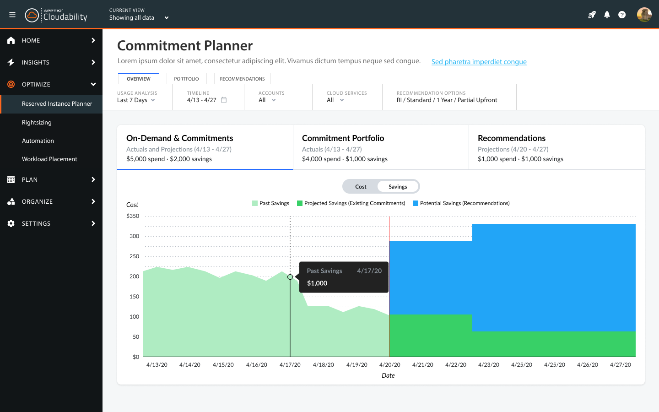Switch chart toggle to Cost
Image resolution: width=659 pixels, height=412 pixels.
pos(361,187)
